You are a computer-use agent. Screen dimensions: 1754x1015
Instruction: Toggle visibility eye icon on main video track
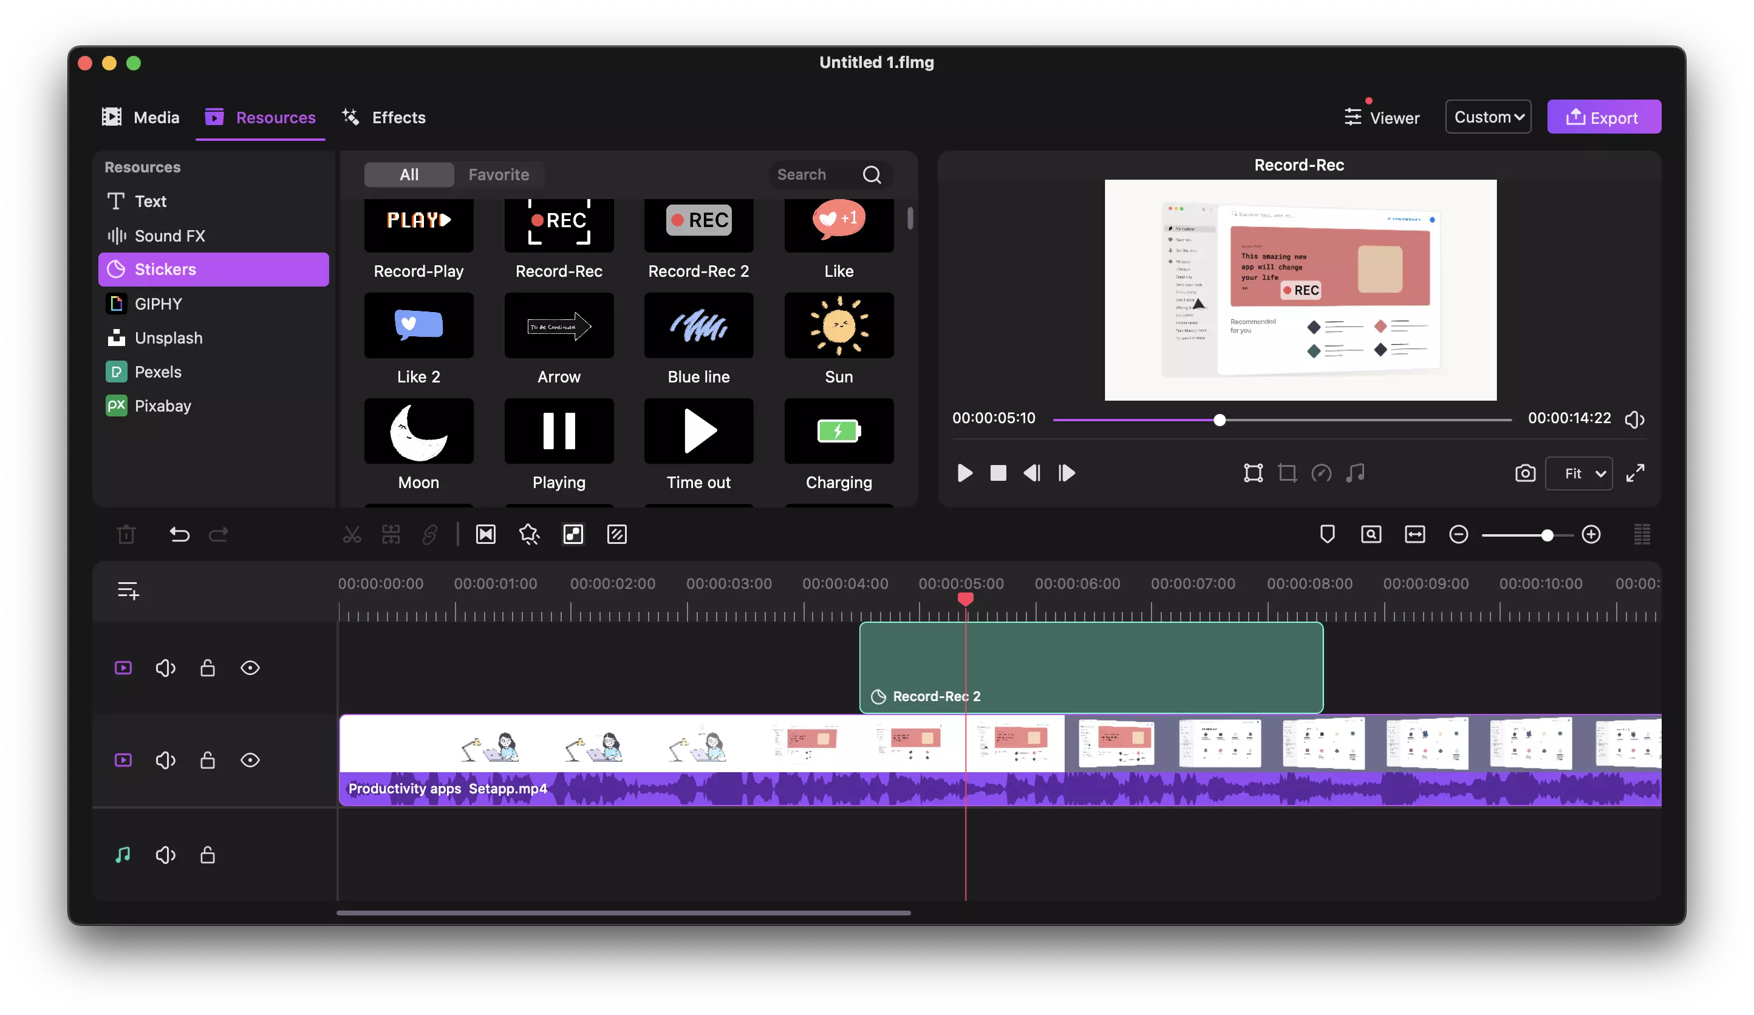click(x=250, y=760)
